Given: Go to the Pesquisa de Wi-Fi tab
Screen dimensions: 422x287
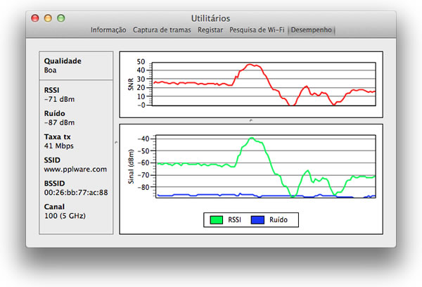Looking at the screenshot, I should click(257, 30).
